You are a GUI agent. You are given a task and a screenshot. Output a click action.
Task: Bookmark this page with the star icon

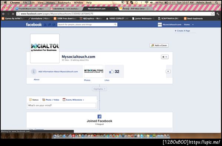[x=212, y=14]
